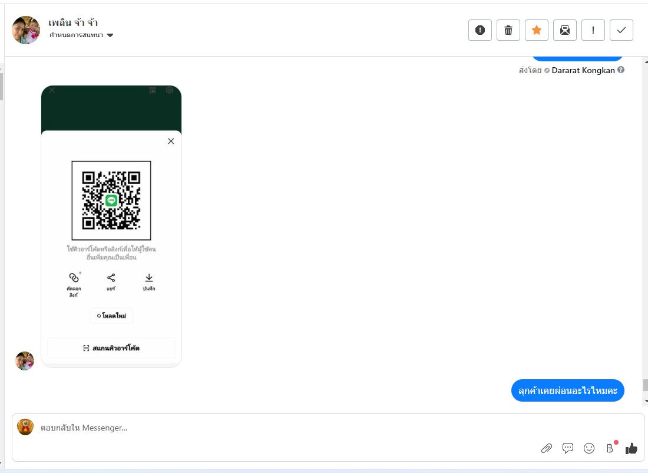This screenshot has height=473, width=648.
Task: Show help about sender with the question mark icon
Action: [x=621, y=70]
